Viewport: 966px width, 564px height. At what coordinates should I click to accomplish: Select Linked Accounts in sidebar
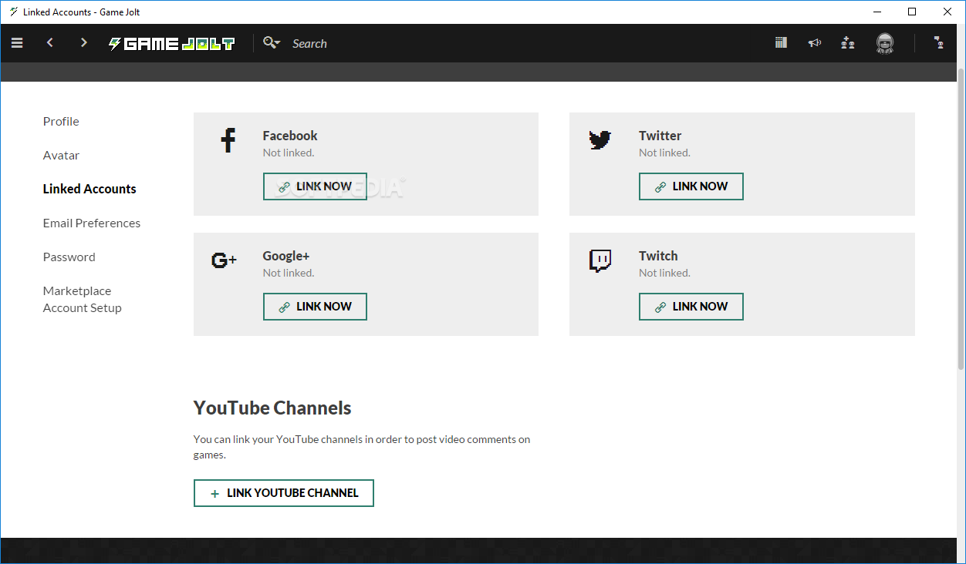pyautogui.click(x=90, y=189)
